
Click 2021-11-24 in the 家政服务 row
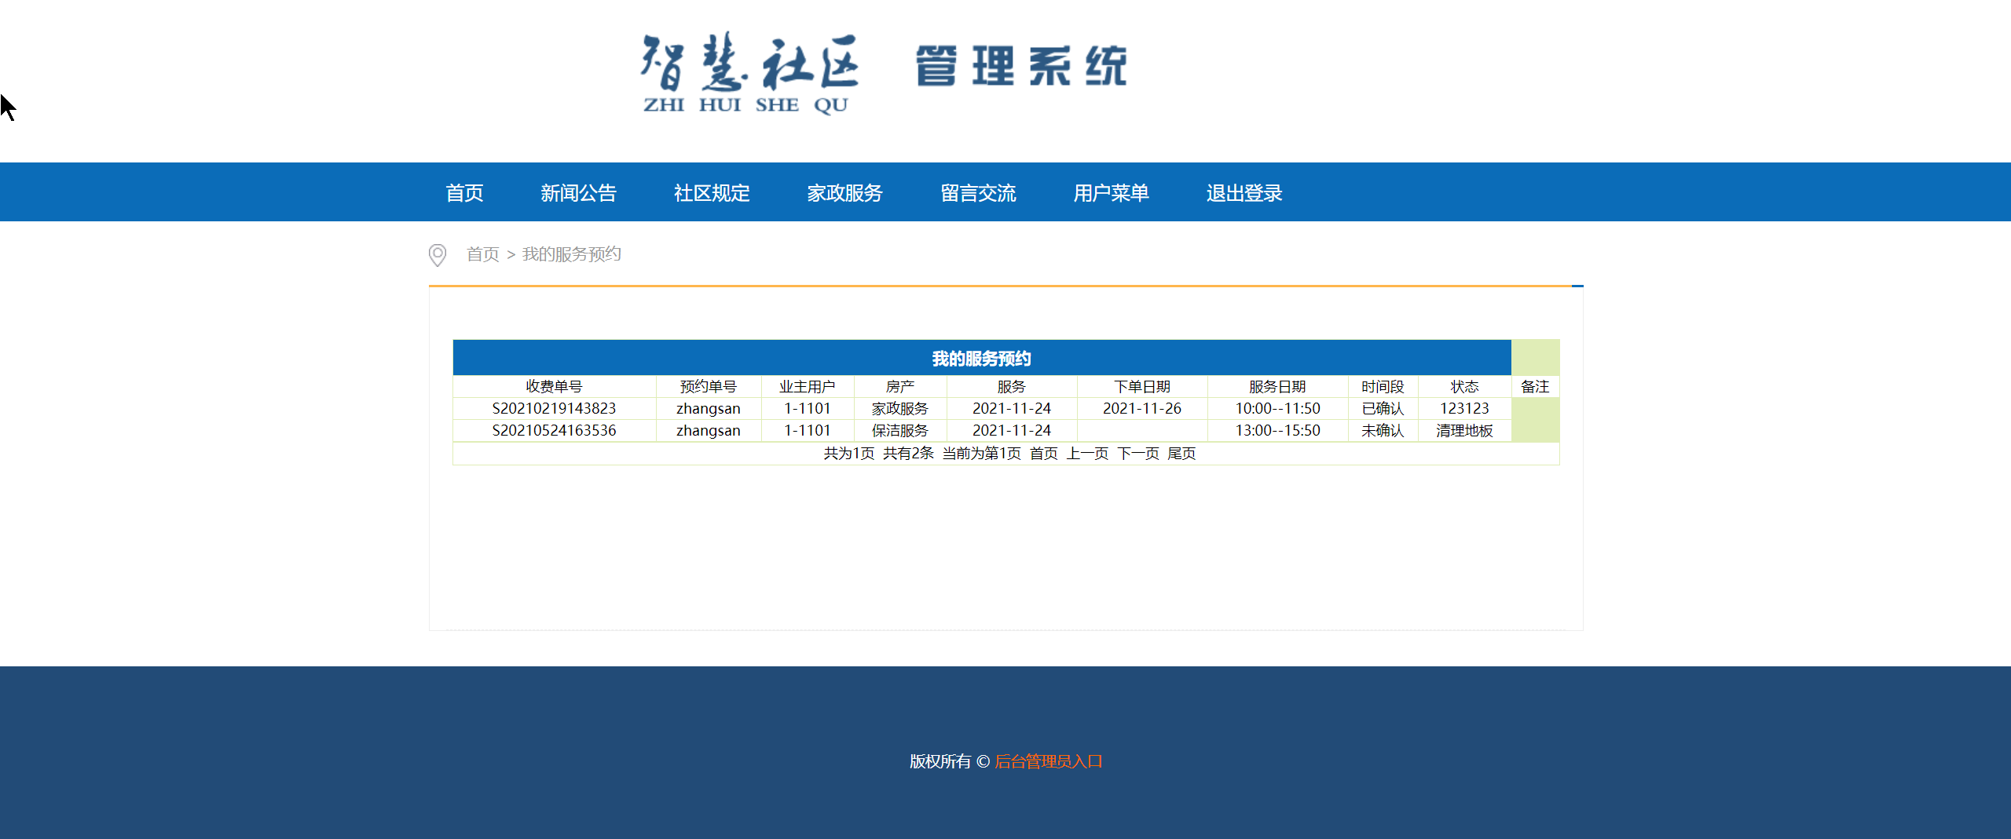click(x=1012, y=409)
